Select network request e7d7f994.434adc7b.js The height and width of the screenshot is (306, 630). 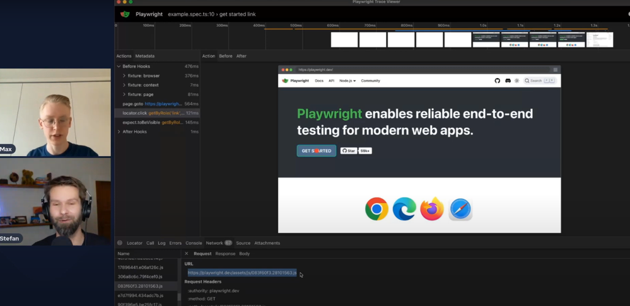click(146, 295)
